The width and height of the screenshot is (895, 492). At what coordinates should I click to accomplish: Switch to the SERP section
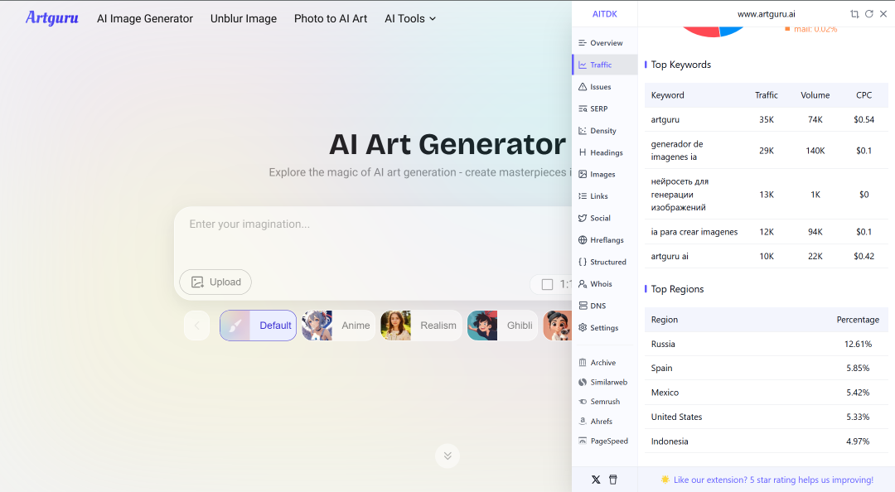pyautogui.click(x=593, y=109)
